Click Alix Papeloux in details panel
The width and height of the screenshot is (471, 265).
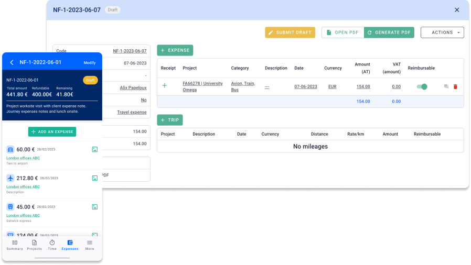click(133, 87)
